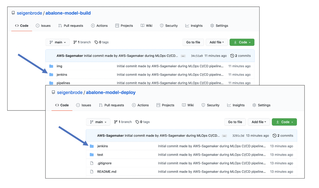Click repository icon beside seigenbrode / abalone-model-deploy
Viewport: 319px width, 188px height.
click(x=53, y=92)
